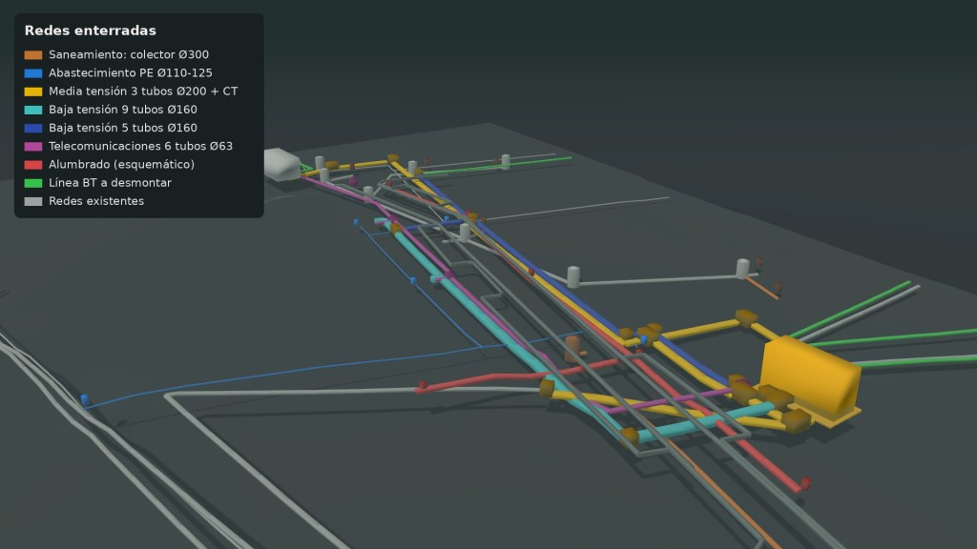Select the 'Redes enterradas' legend title
977x549 pixels.
(91, 30)
